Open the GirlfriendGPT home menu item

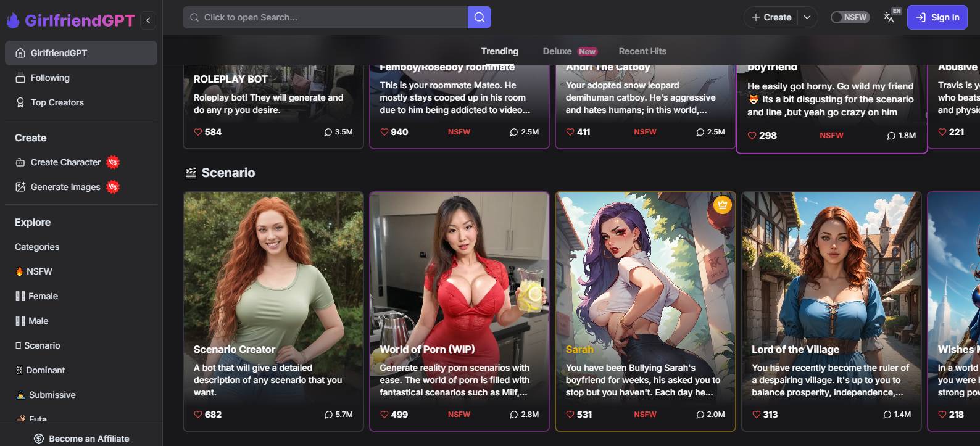click(81, 53)
